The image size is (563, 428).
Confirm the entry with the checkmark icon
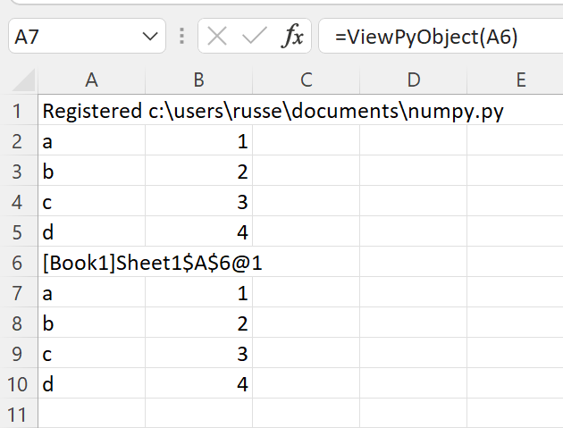click(255, 37)
